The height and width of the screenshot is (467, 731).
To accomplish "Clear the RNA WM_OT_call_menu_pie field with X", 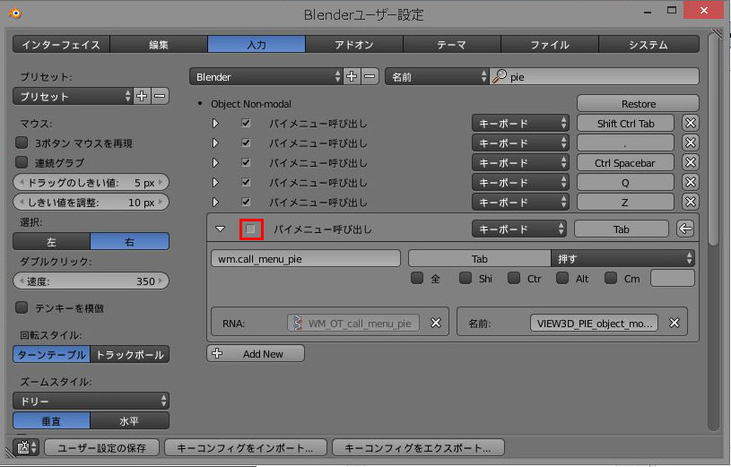I will tap(435, 323).
